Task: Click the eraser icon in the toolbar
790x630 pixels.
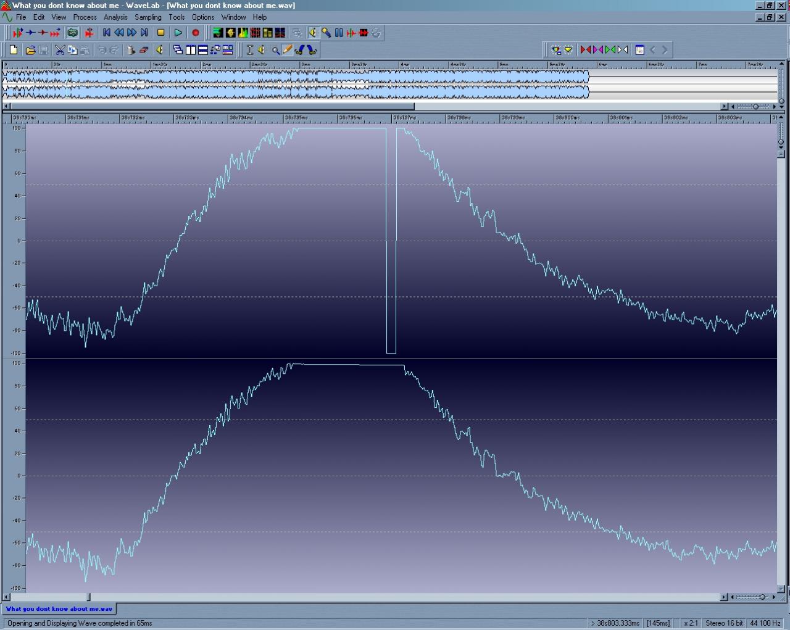Action: tap(144, 50)
